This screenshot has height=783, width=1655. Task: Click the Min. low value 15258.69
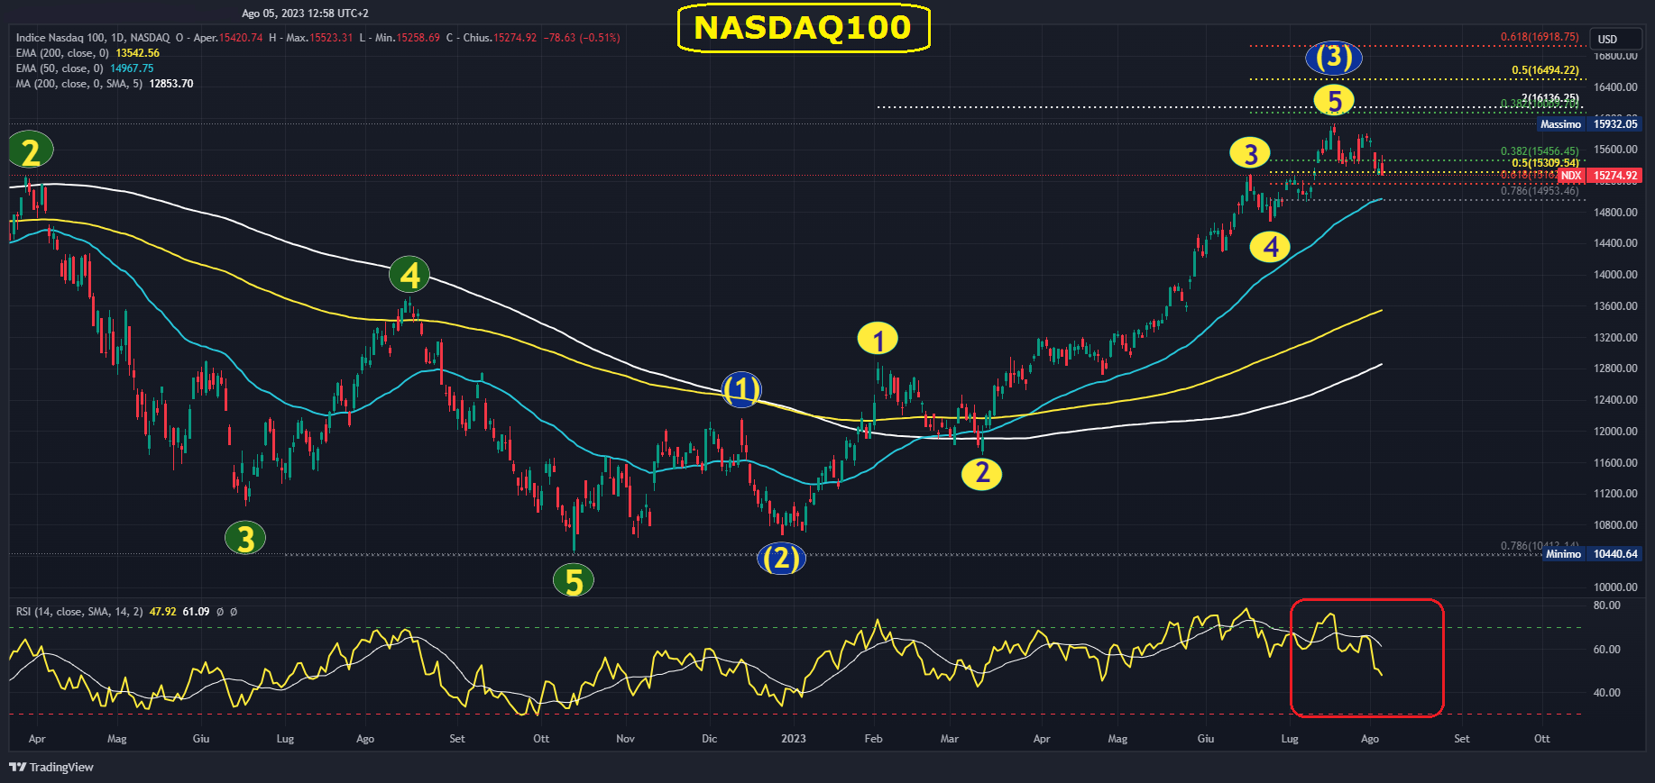coord(418,38)
